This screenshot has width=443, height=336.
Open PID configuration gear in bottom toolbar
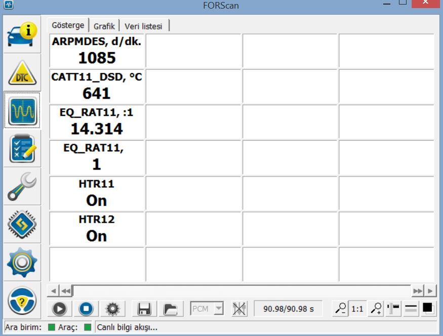point(112,309)
